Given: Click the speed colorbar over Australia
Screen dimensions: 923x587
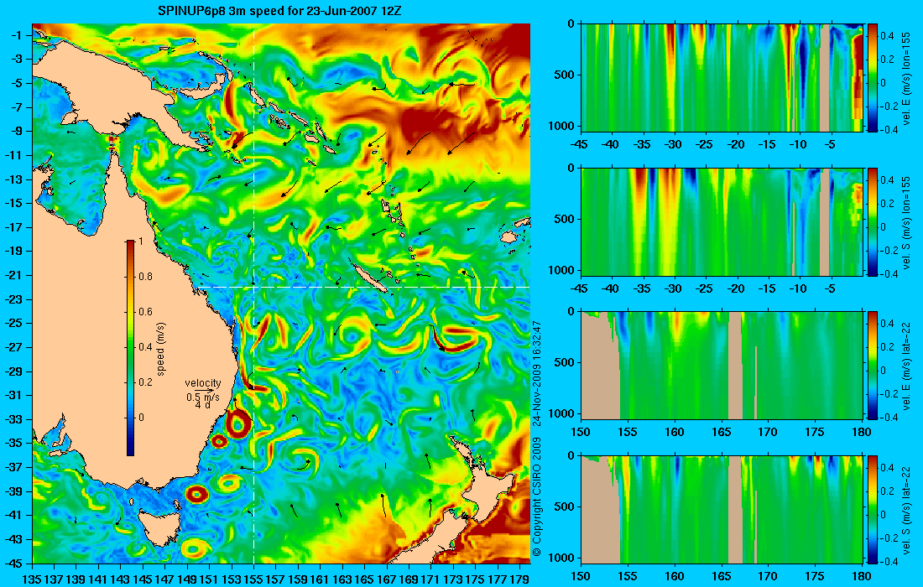Looking at the screenshot, I should click(x=130, y=348).
